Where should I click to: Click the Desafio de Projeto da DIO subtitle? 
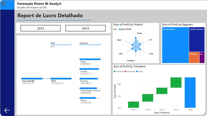point(32,7)
